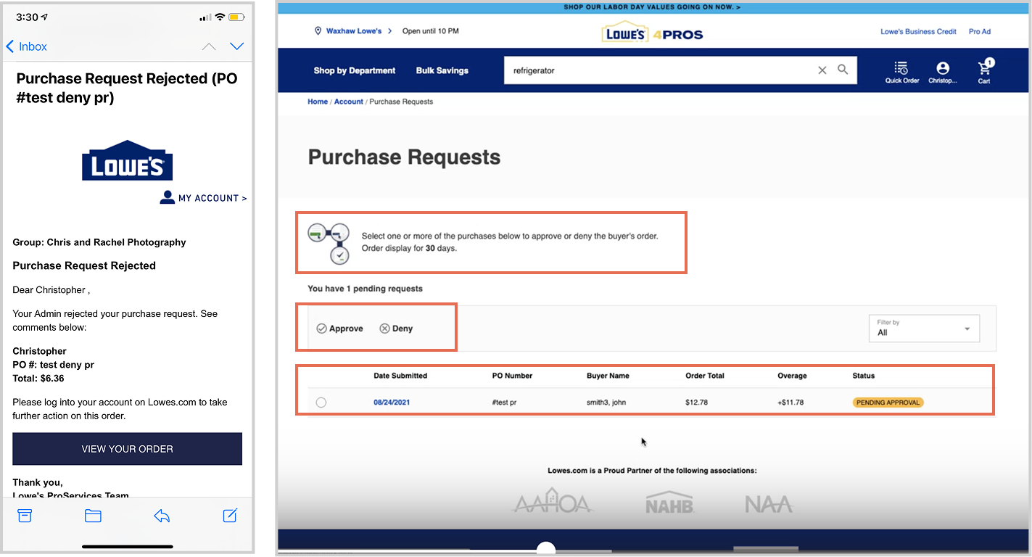
Task: Click the Deny button
Action: (x=396, y=329)
